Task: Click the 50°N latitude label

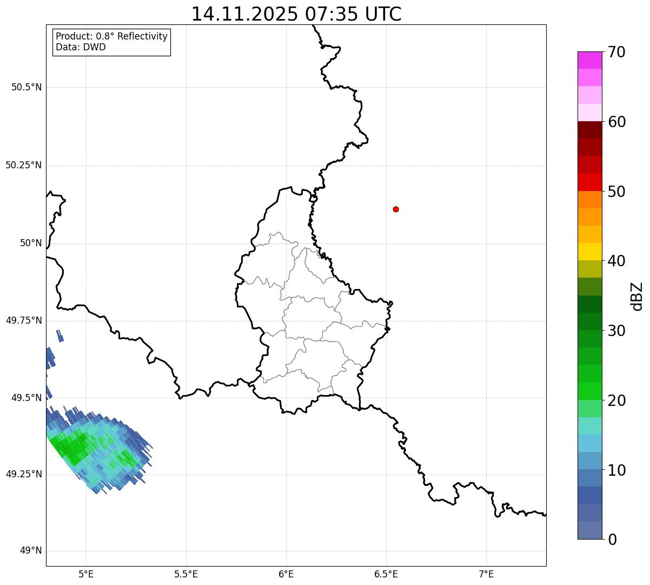Action: click(x=31, y=243)
